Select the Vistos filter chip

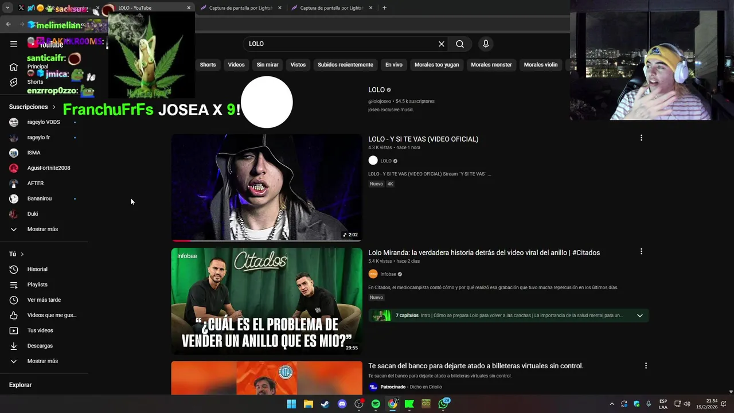[298, 65]
